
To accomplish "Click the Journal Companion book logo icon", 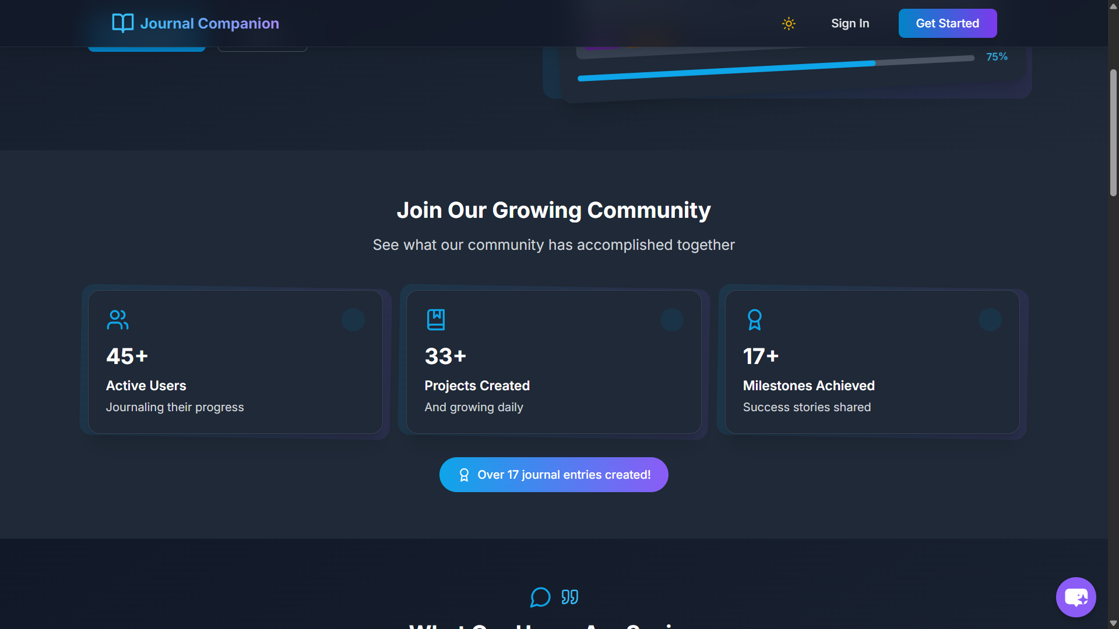I will [x=122, y=23].
